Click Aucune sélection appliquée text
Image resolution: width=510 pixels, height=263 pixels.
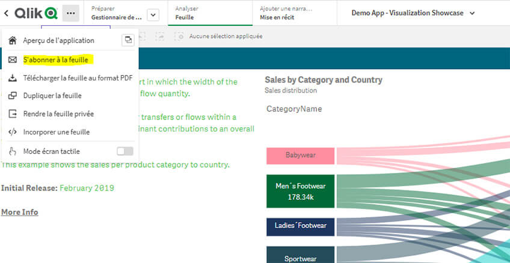click(226, 37)
